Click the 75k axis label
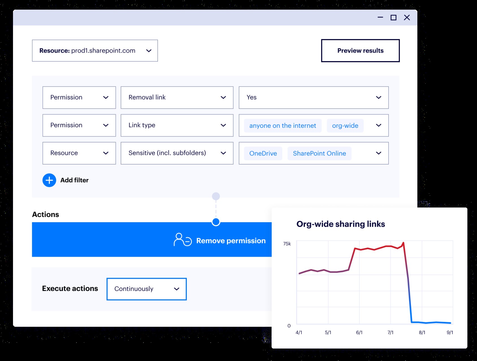The height and width of the screenshot is (361, 477). click(287, 244)
